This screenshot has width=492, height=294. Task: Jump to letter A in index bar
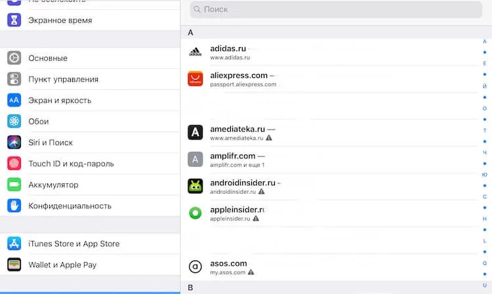(x=485, y=41)
